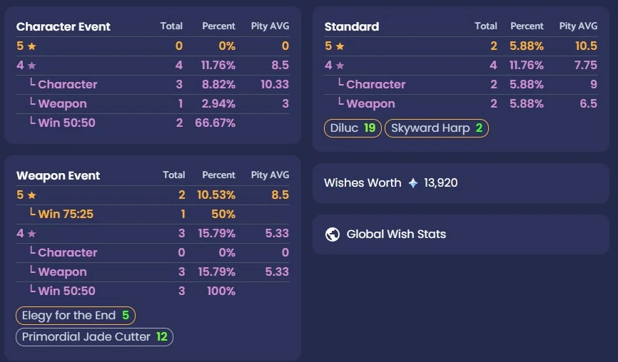Click the 4 star icon in Weapon Event
Image resolution: width=618 pixels, height=362 pixels.
click(x=32, y=234)
